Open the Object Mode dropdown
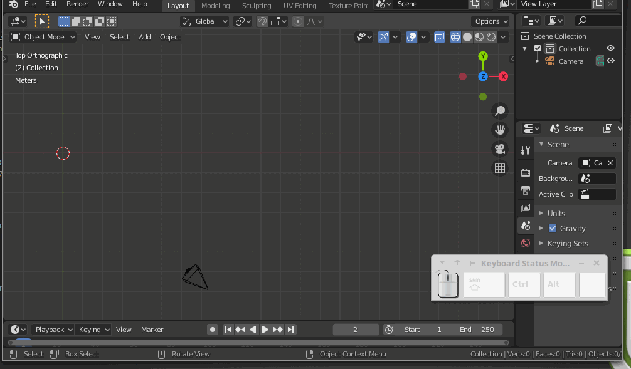Screen dimensions: 631x369 42,36
